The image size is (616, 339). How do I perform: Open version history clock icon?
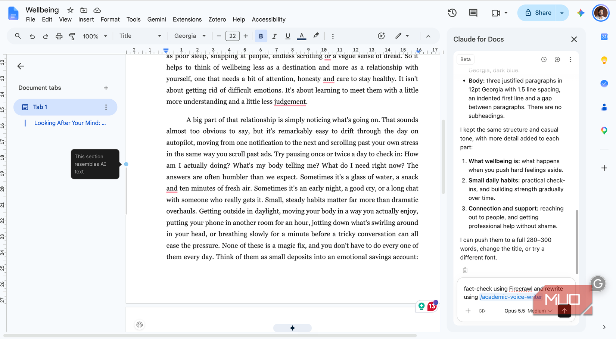(452, 13)
